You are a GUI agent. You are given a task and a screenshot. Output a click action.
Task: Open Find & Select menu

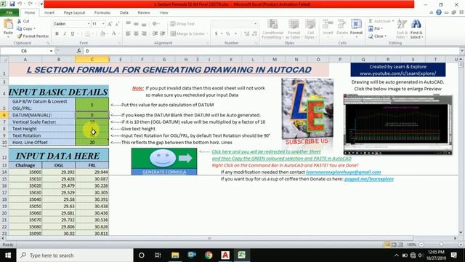pos(416,29)
